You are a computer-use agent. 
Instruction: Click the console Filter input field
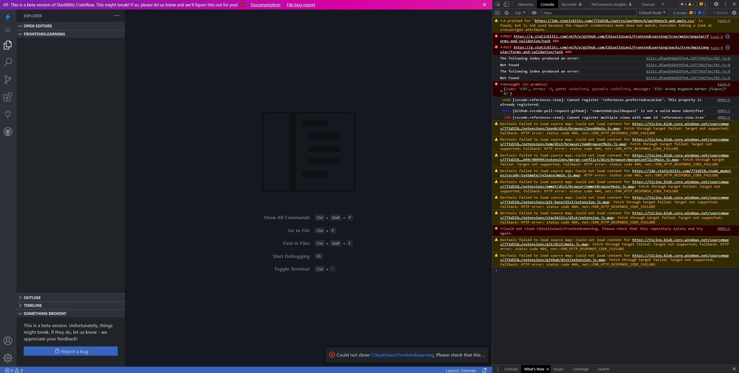[589, 13]
